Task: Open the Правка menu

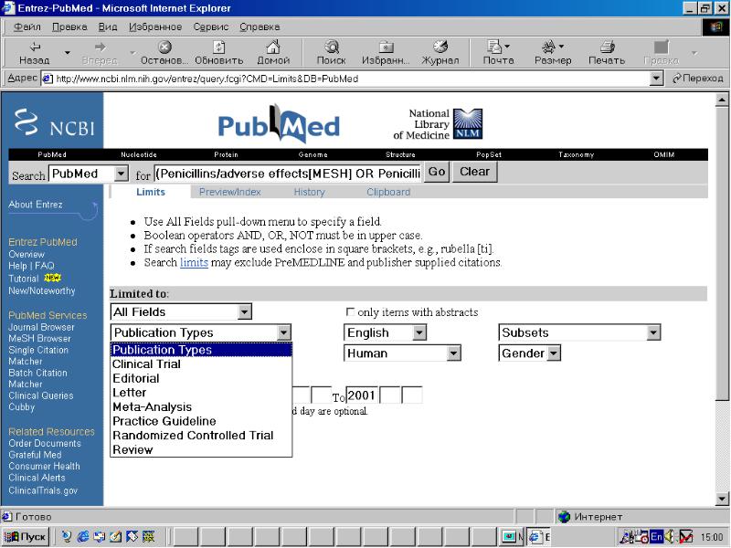Action: point(69,27)
